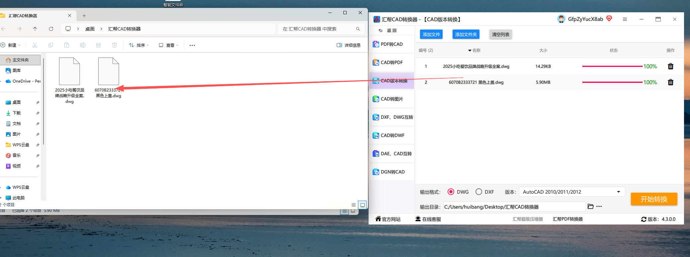Click the 开始转换 start button

654,199
